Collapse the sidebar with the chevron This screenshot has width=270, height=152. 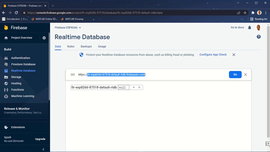coord(43,149)
